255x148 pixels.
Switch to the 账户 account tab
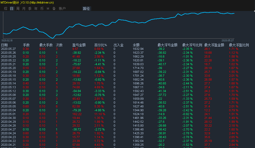62,8
